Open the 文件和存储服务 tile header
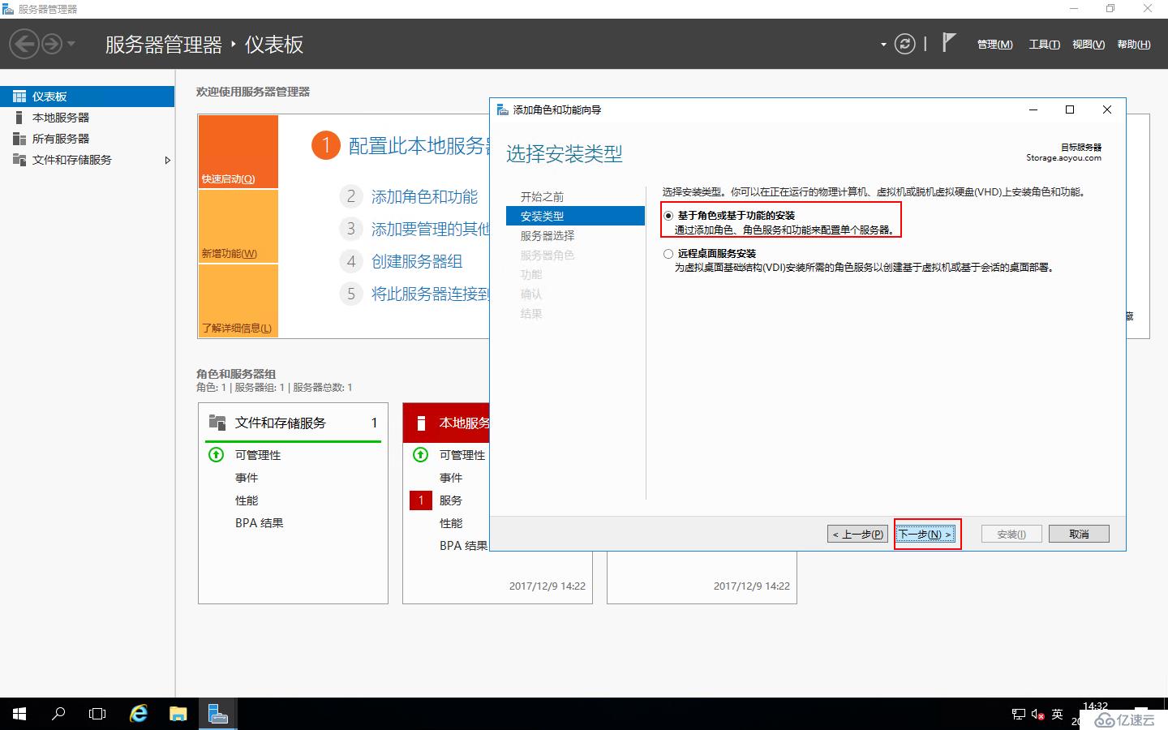The image size is (1168, 730). 293,423
